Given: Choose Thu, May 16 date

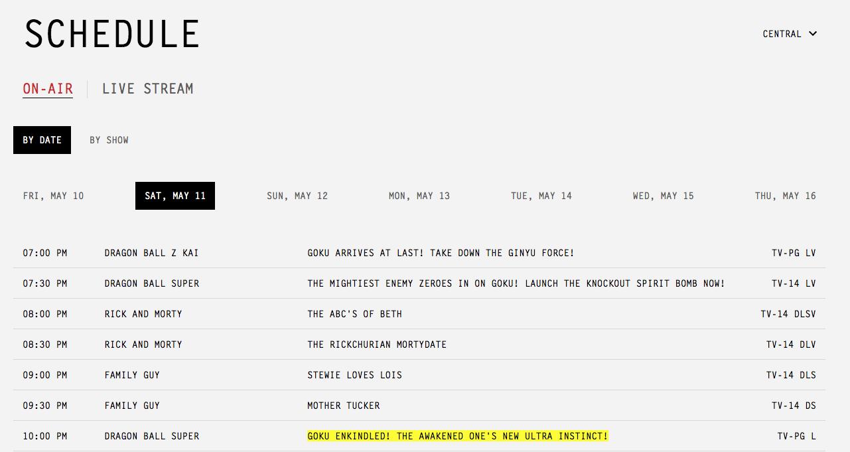Looking at the screenshot, I should 786,196.
